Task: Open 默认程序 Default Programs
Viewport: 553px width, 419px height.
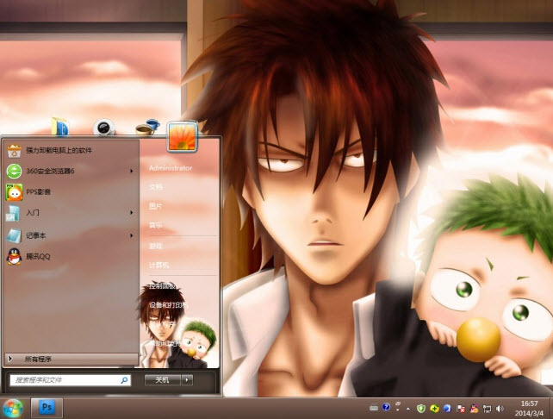Action: 162,323
